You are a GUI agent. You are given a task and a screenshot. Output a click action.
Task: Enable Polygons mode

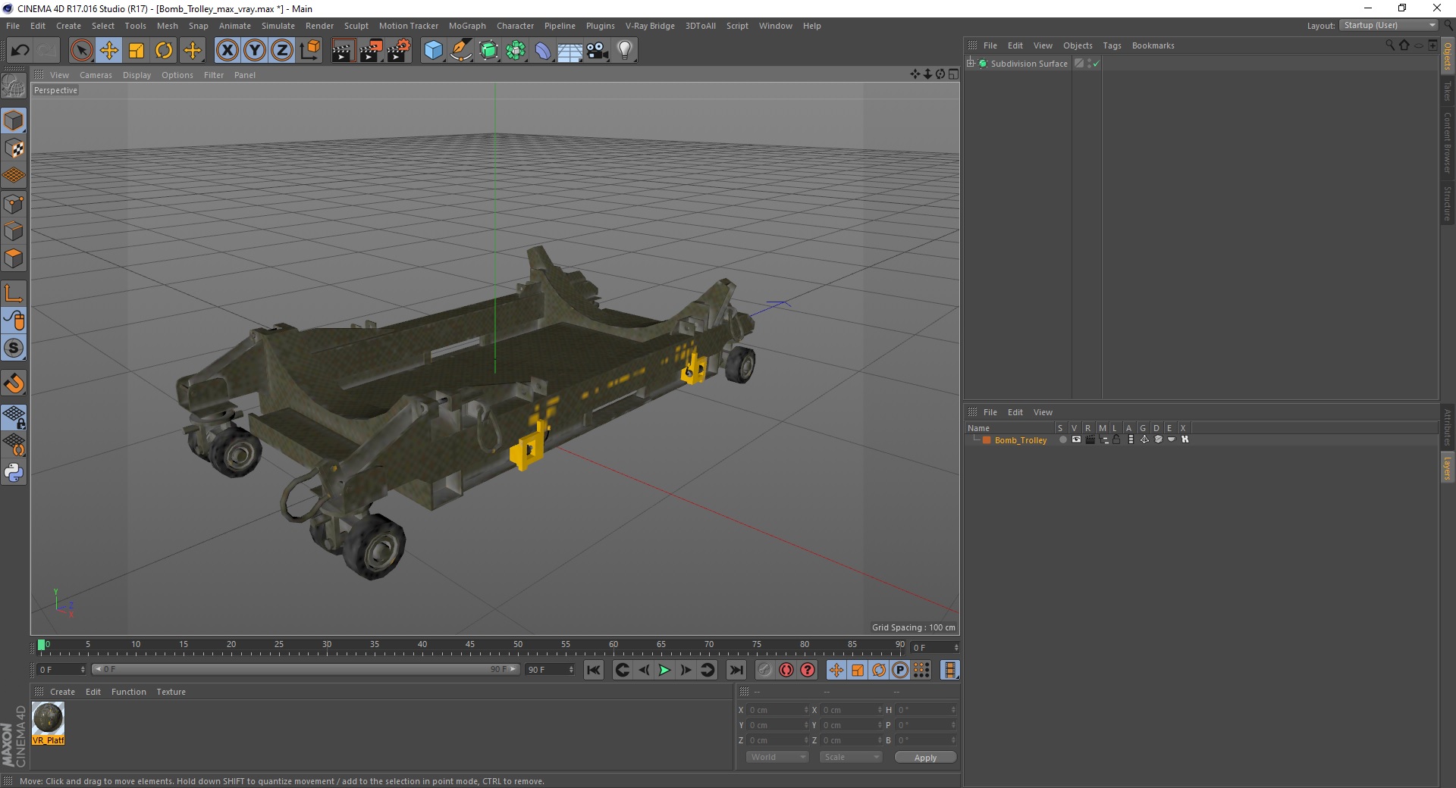click(x=14, y=258)
